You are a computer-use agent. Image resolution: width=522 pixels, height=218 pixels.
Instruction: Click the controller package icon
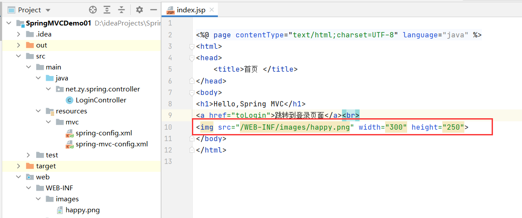59,89
